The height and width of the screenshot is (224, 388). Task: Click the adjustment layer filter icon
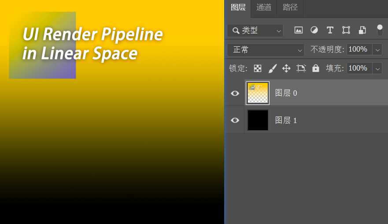click(314, 30)
